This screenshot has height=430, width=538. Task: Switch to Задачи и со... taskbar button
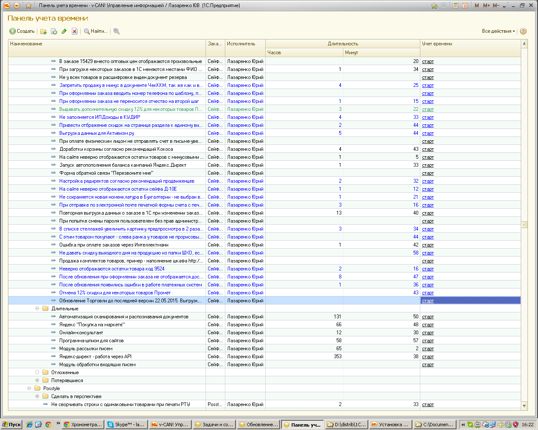click(x=214, y=425)
